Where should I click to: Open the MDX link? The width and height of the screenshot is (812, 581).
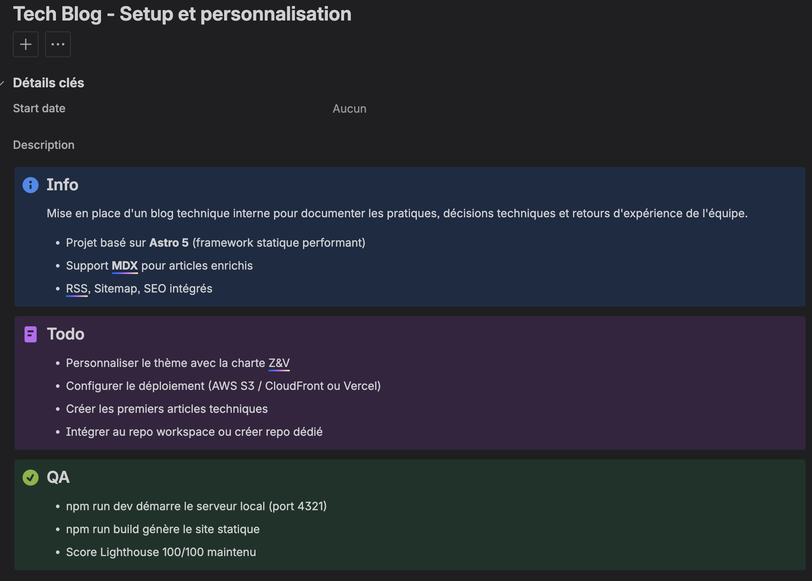coord(124,266)
